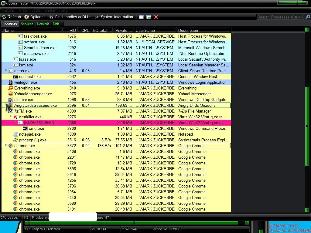Click the 39.34 MB private bytes cell
Screen dimensions: 311x233
[x=123, y=174]
